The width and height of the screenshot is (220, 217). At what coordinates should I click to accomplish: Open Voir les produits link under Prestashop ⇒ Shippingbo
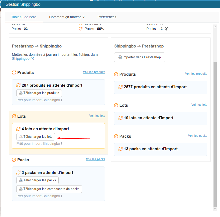pyautogui.click(x=94, y=72)
